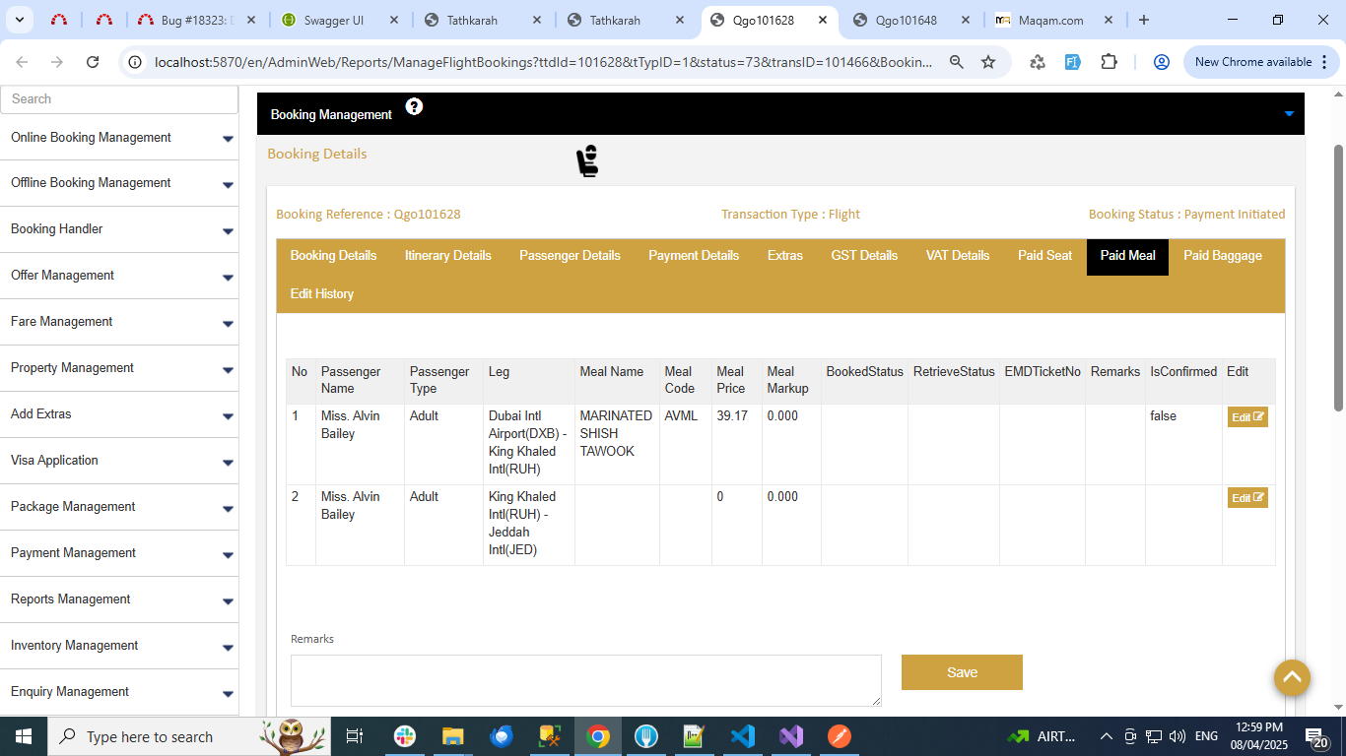1346x756 pixels.
Task: Collapse the Booking Management panel arrow
Action: (x=1289, y=114)
